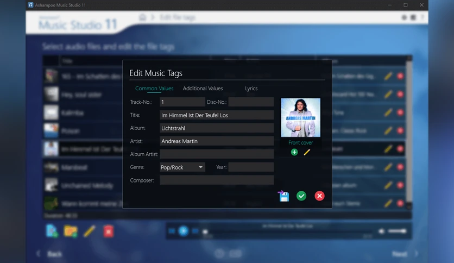
Task: Select the Unchained Melody track row
Action: (224, 185)
